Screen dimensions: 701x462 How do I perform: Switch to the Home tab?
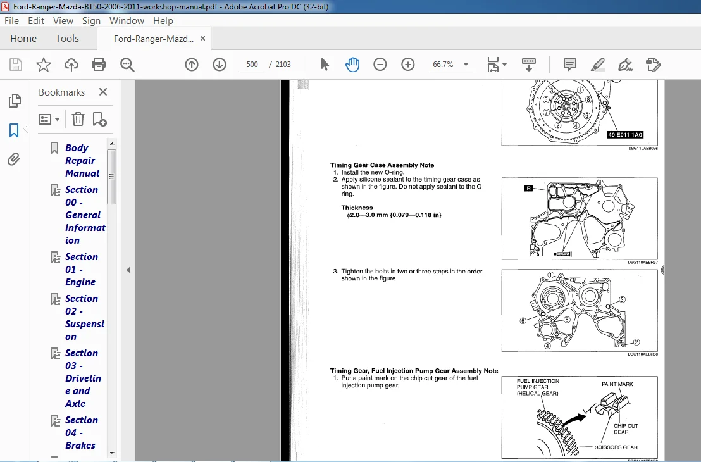click(23, 39)
